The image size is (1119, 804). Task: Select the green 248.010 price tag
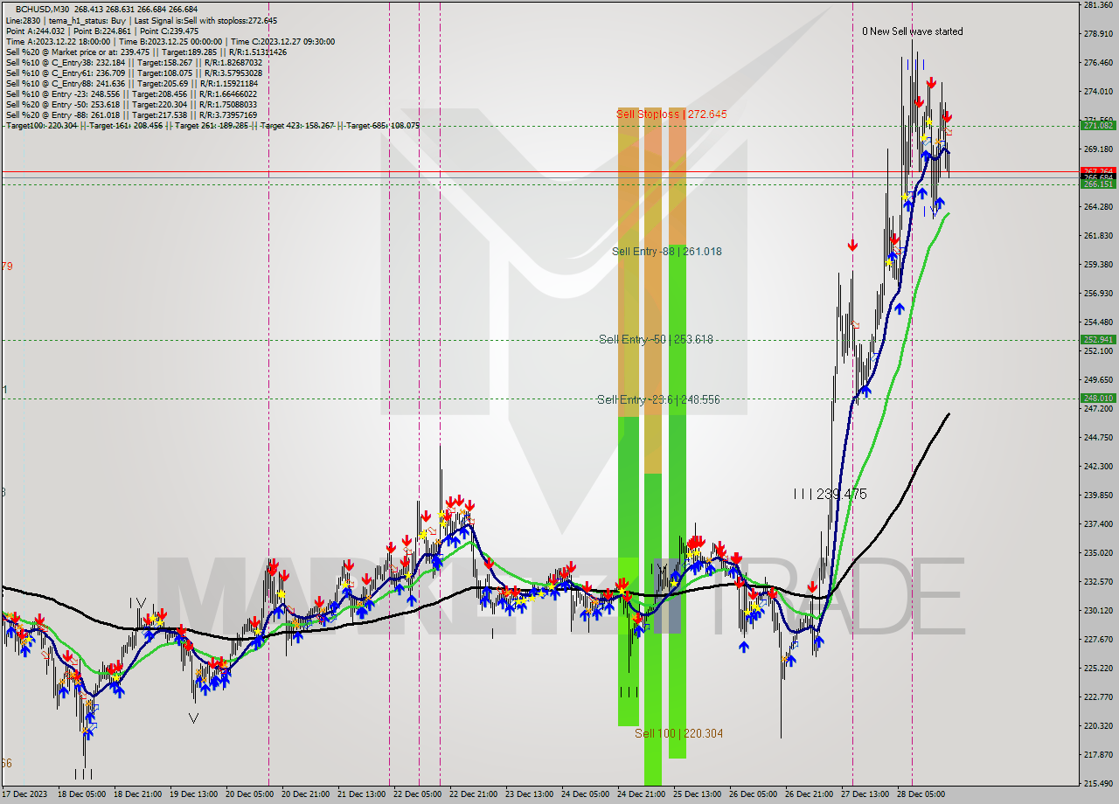[x=1098, y=399]
